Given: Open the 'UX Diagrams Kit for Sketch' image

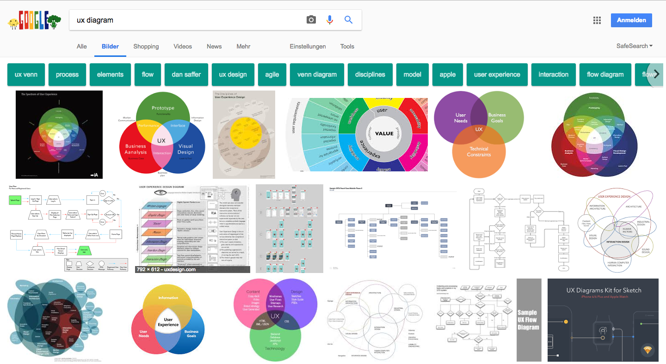Looking at the screenshot, I should [603, 320].
